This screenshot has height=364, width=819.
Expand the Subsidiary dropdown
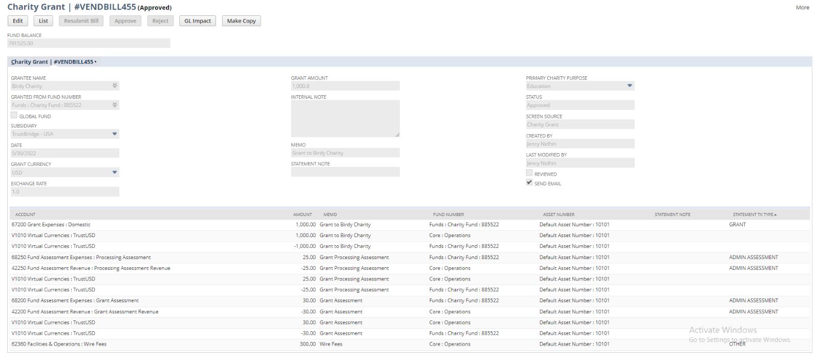[115, 134]
